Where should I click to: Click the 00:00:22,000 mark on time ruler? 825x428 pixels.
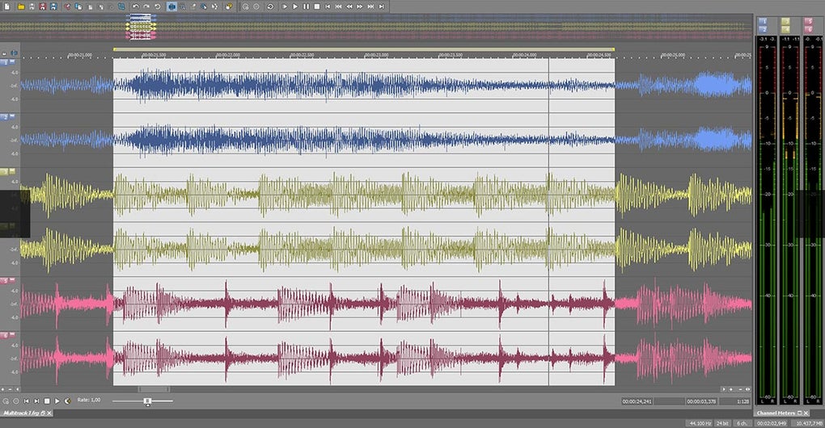pyautogui.click(x=228, y=56)
